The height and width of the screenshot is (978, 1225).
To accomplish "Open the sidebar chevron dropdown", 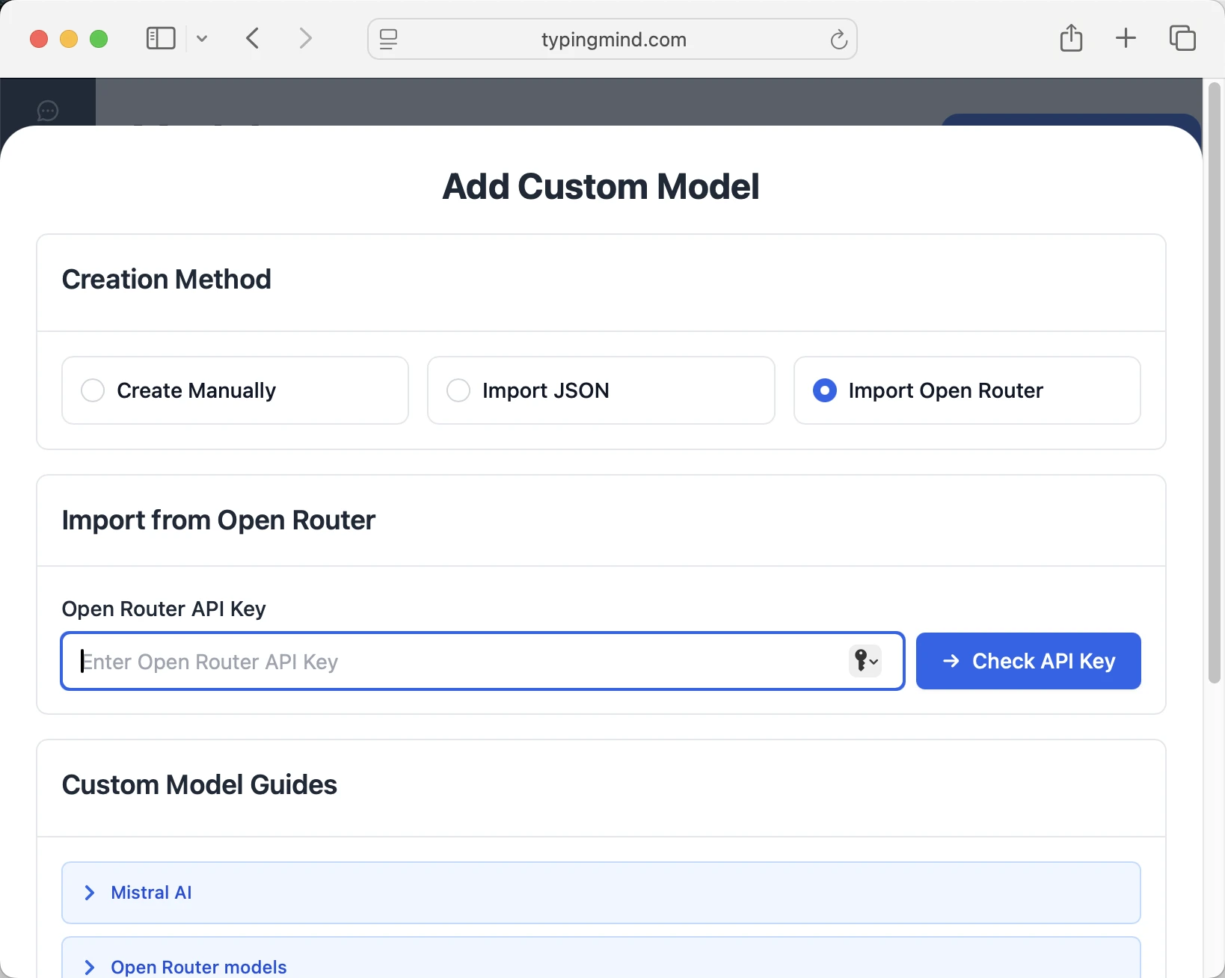I will pyautogui.click(x=201, y=38).
